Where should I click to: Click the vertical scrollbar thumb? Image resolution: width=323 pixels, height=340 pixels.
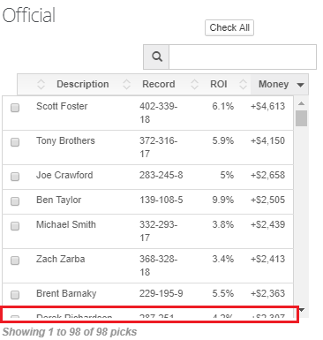[301, 118]
